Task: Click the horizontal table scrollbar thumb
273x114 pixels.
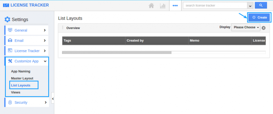Action: [117, 52]
